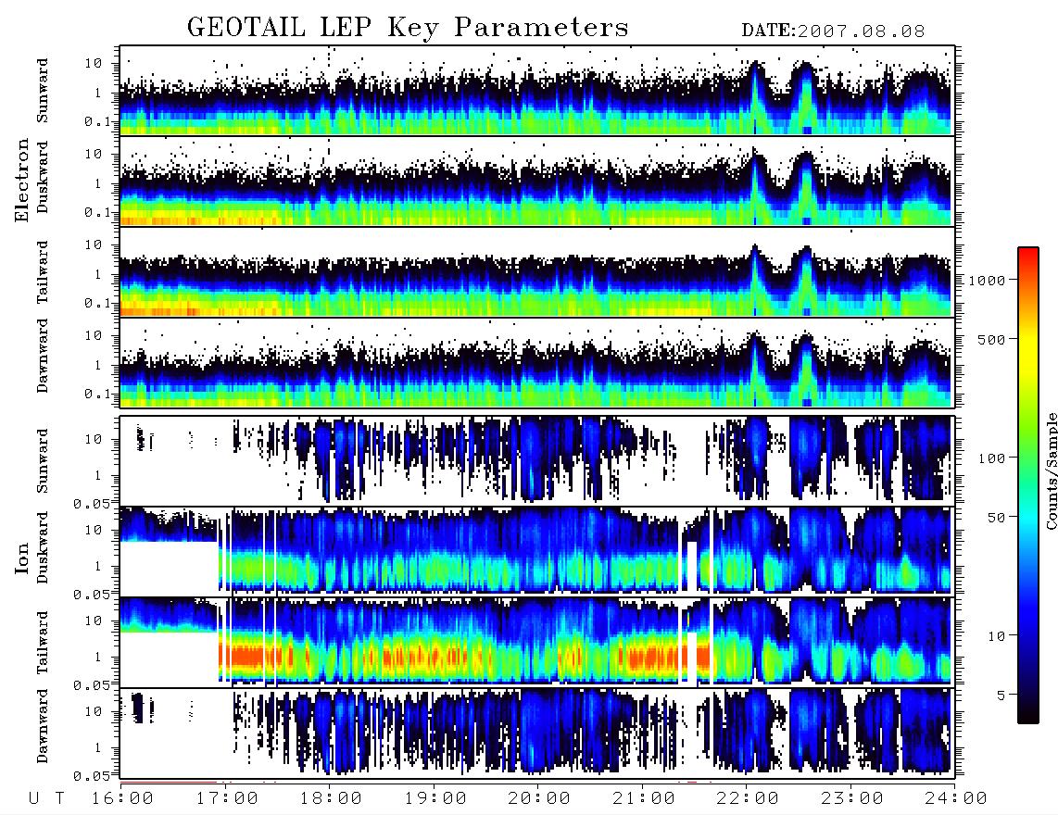Click the Electron 'Sunward' axis label
This screenshot has width=1058, height=815.
43,91
